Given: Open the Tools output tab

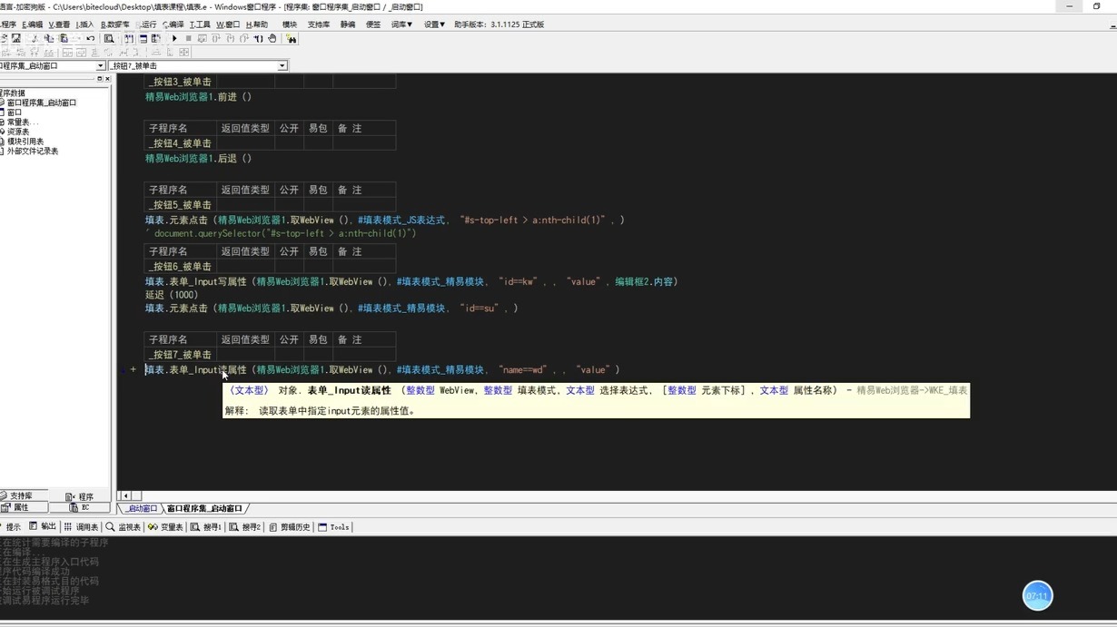Looking at the screenshot, I should [x=333, y=526].
